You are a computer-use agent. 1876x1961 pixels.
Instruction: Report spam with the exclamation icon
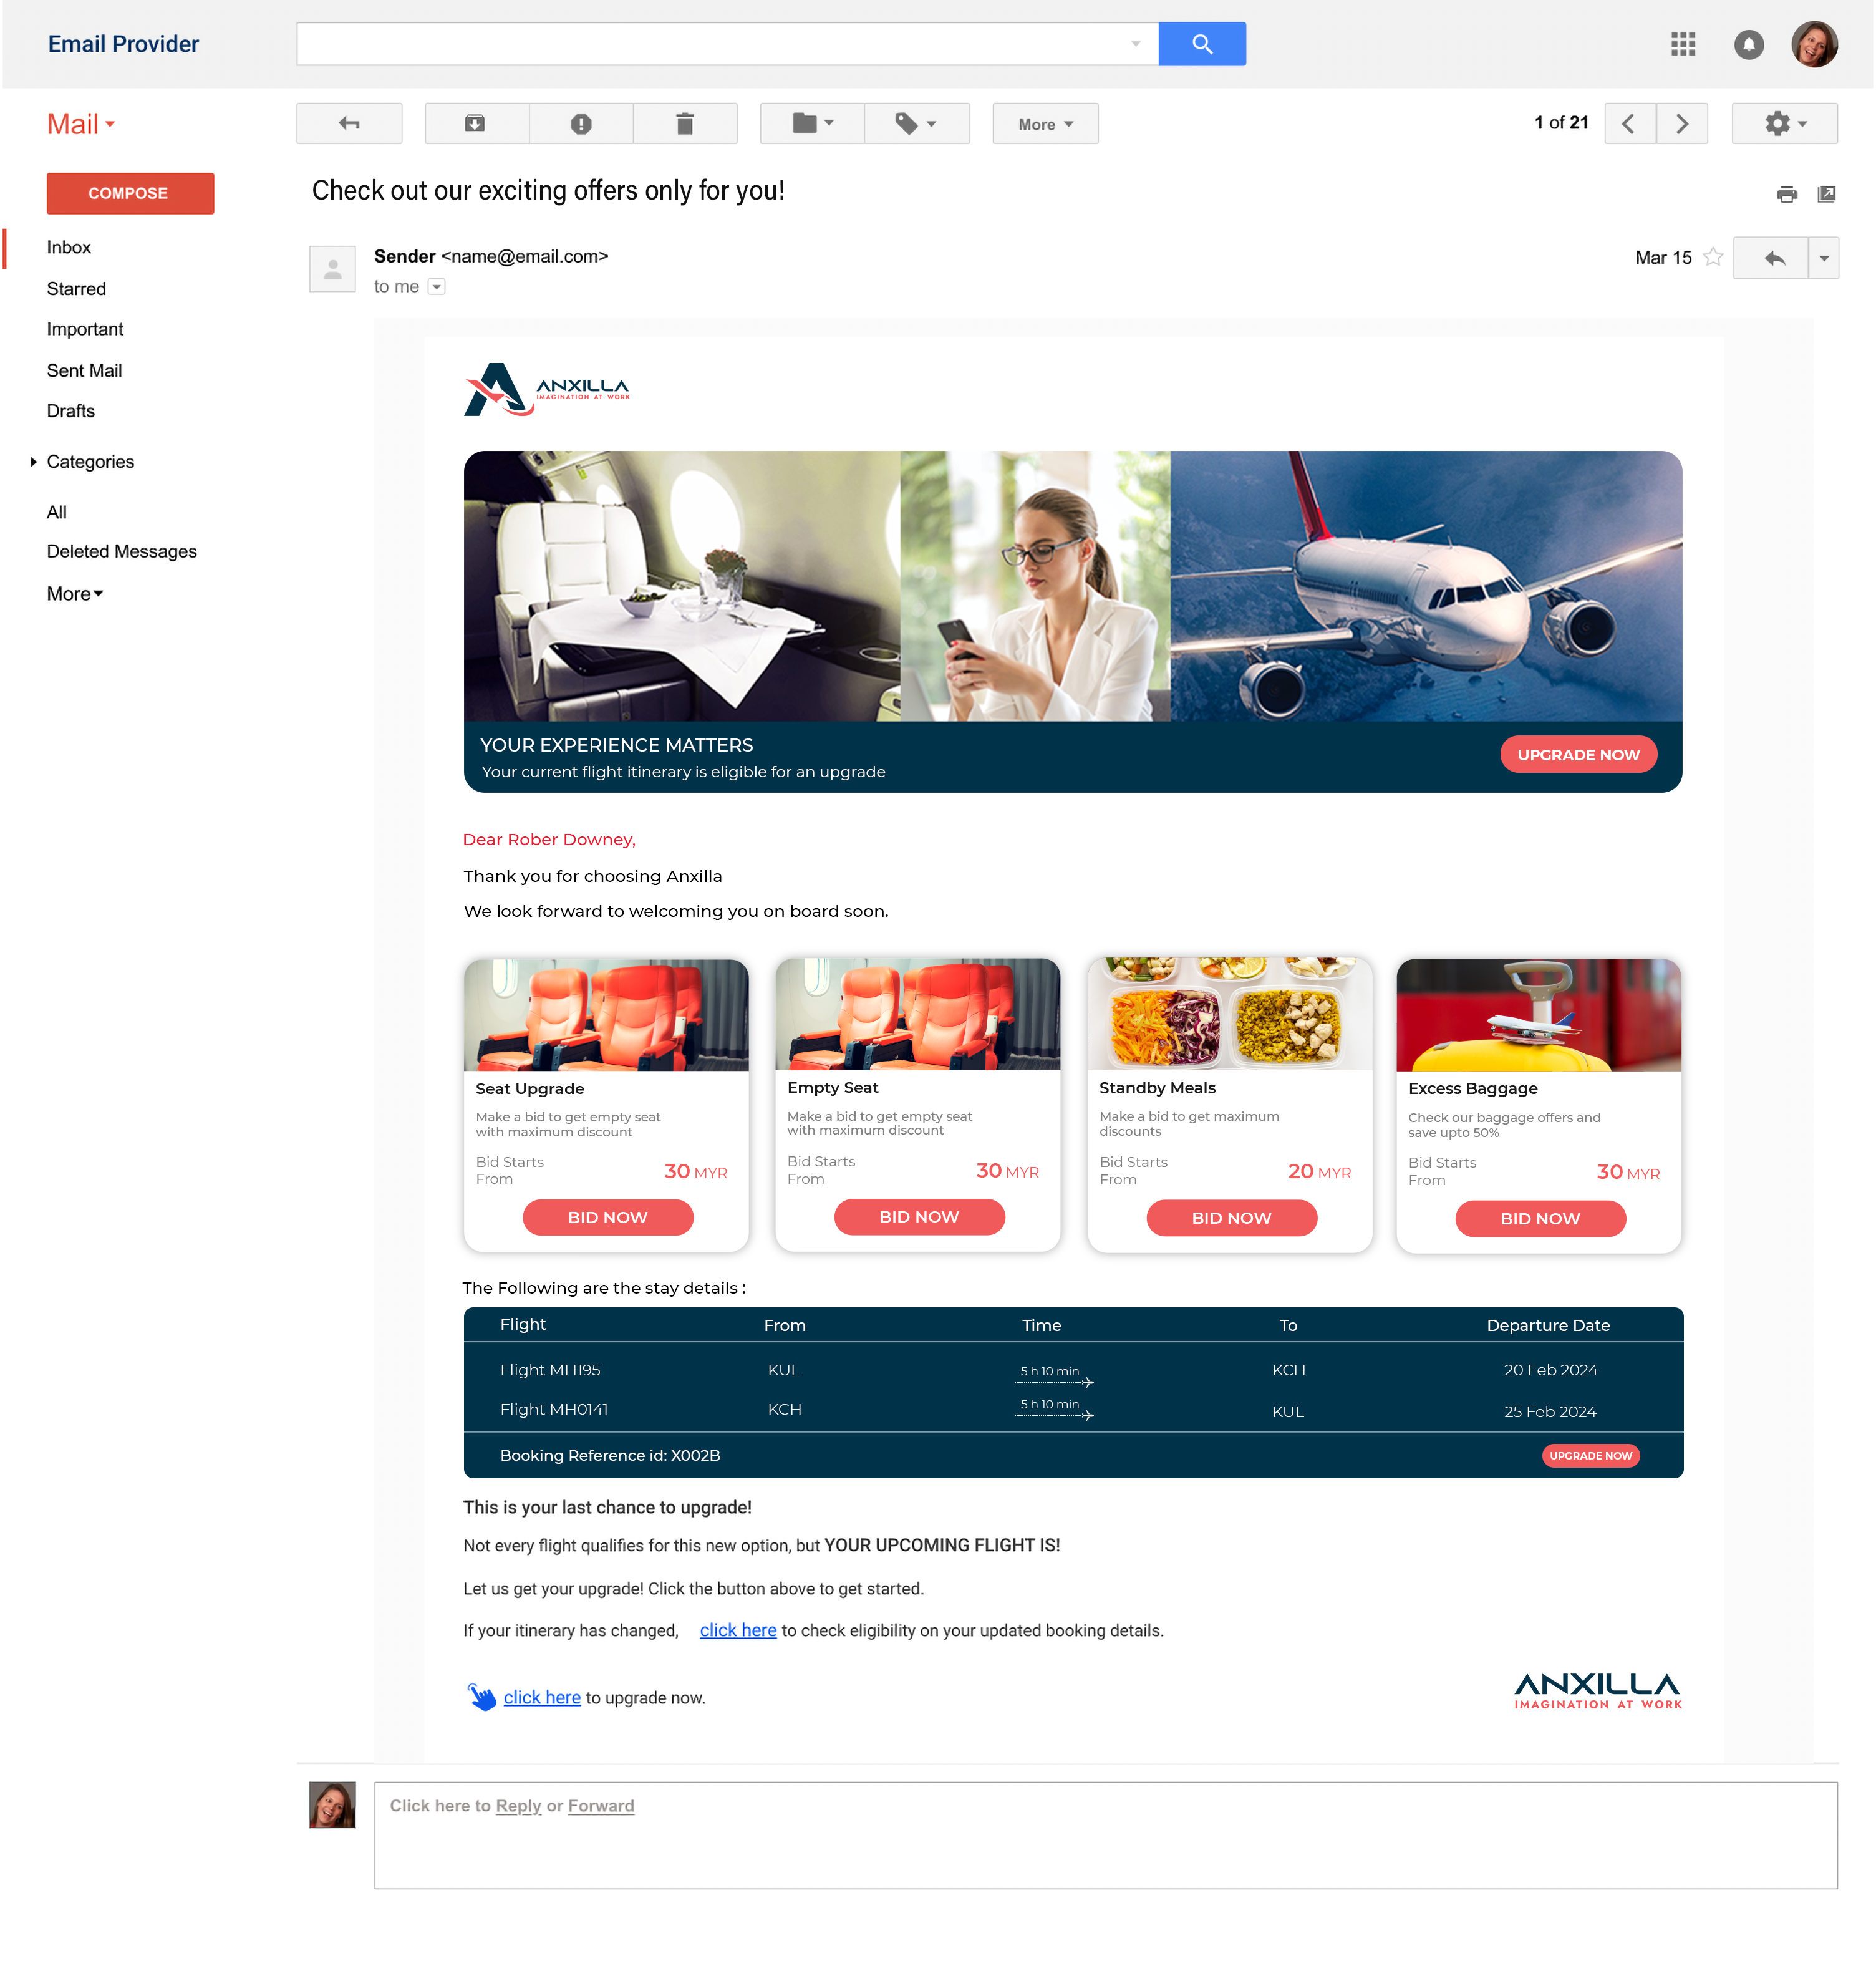(x=581, y=123)
